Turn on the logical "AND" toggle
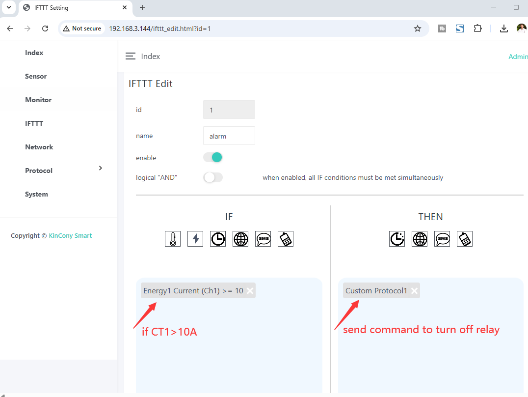 coord(213,177)
